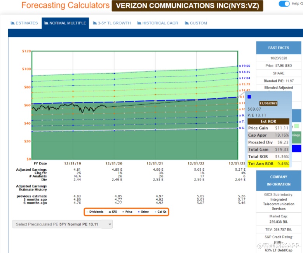Click the chart icon beside Historical CAGR
This screenshot has height=253, width=303.
pos(139,23)
